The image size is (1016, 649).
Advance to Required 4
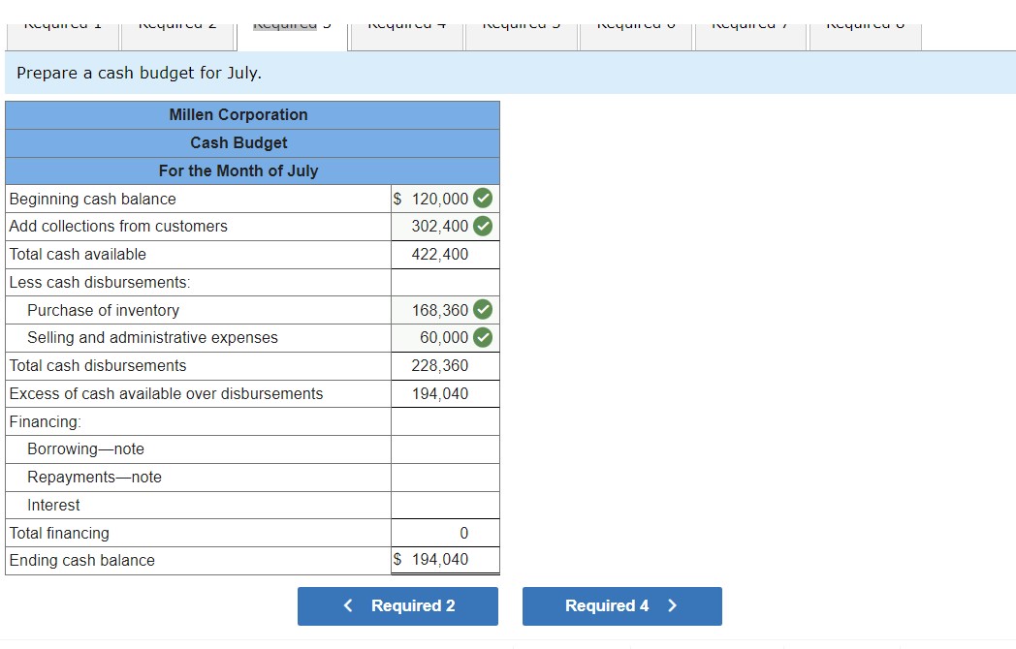pos(622,606)
